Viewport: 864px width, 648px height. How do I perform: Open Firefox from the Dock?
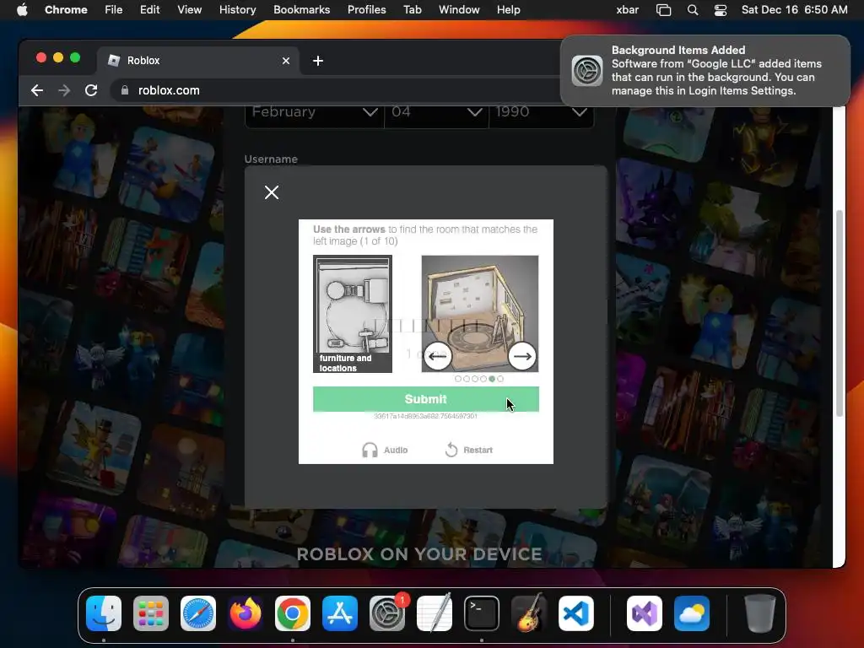pos(246,613)
